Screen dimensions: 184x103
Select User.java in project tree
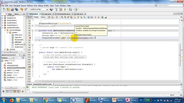click(x=18, y=42)
